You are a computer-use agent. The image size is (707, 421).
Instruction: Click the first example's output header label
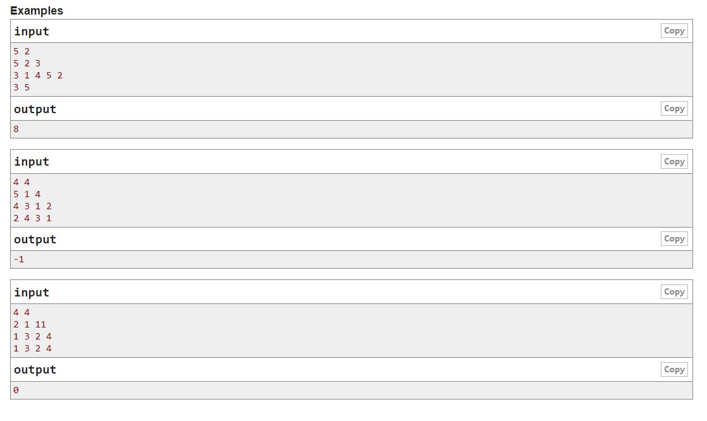click(x=35, y=109)
